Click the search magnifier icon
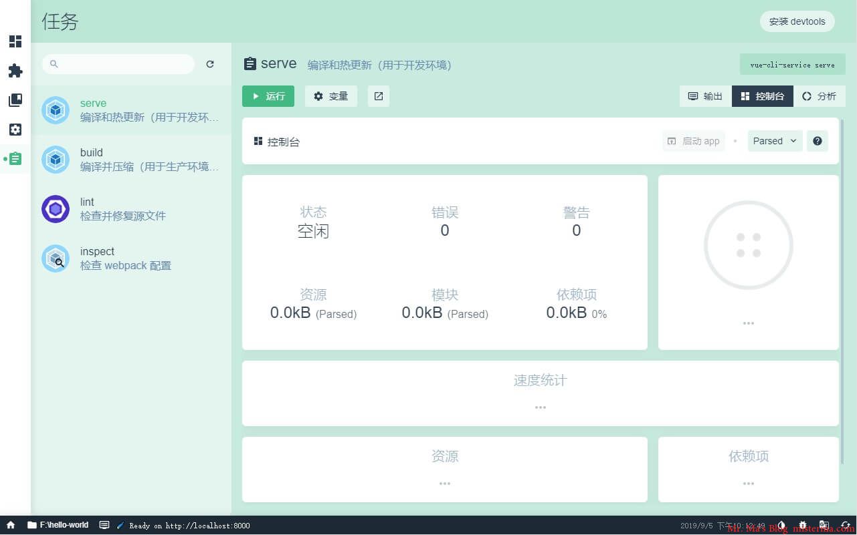This screenshot has height=535, width=857. (54, 64)
